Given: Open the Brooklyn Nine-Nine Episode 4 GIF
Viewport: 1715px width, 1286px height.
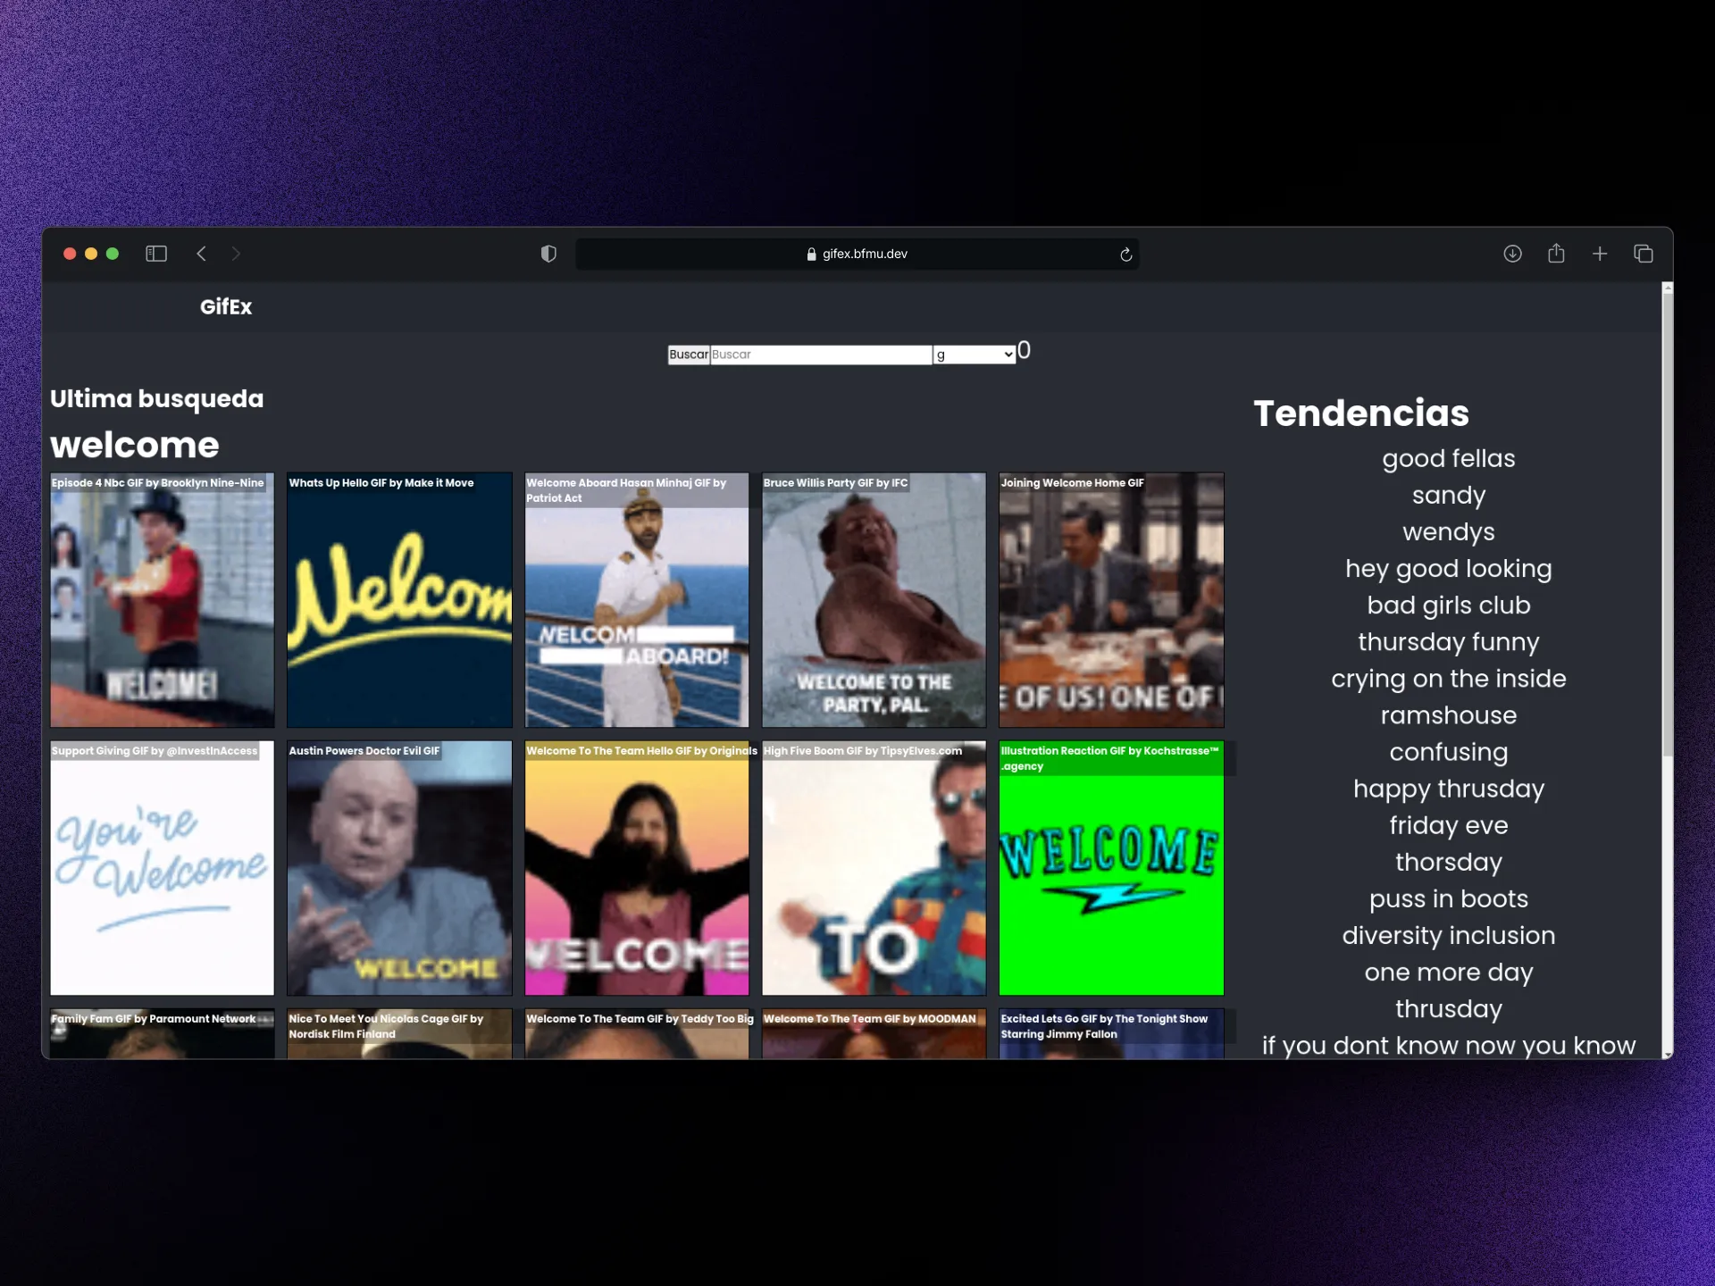Looking at the screenshot, I should pyautogui.click(x=163, y=600).
